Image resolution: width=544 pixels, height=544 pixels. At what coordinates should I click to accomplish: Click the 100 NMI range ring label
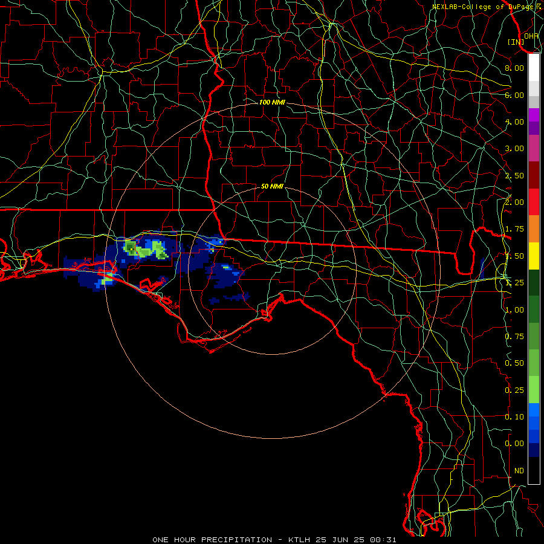(x=272, y=102)
